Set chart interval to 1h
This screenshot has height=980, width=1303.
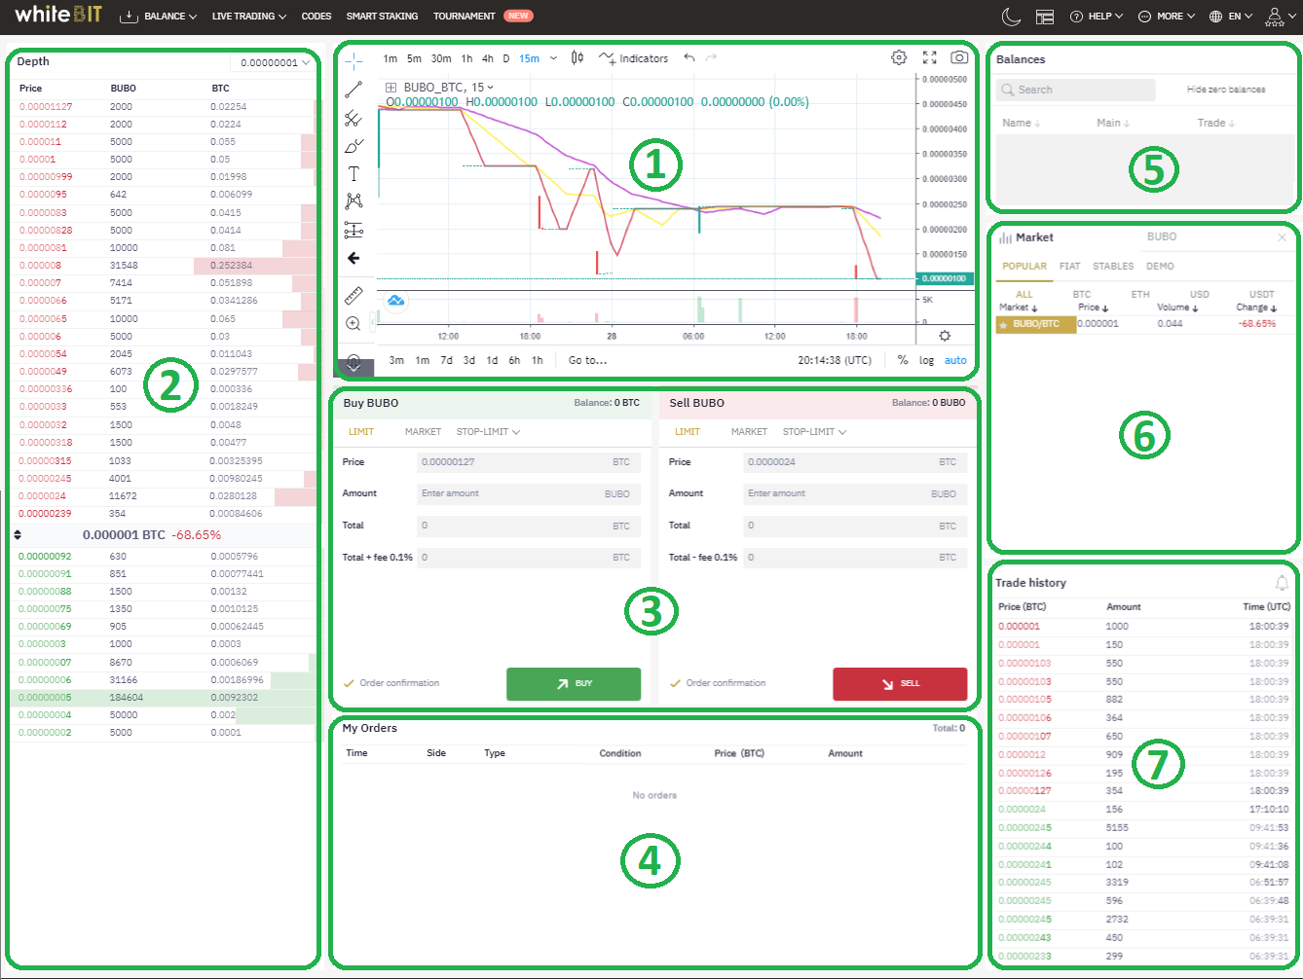(467, 58)
